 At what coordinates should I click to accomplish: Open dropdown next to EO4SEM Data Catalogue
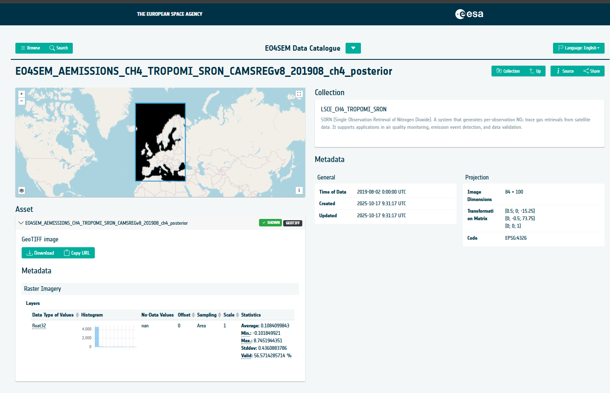pyautogui.click(x=353, y=48)
